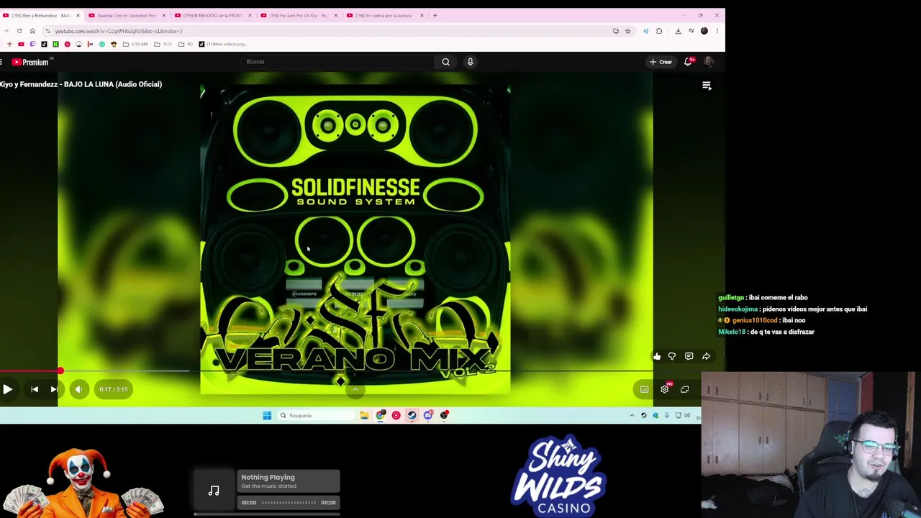This screenshot has height=518, width=921.
Task: Click the Shiny Wilds Casino logo
Action: pyautogui.click(x=559, y=476)
